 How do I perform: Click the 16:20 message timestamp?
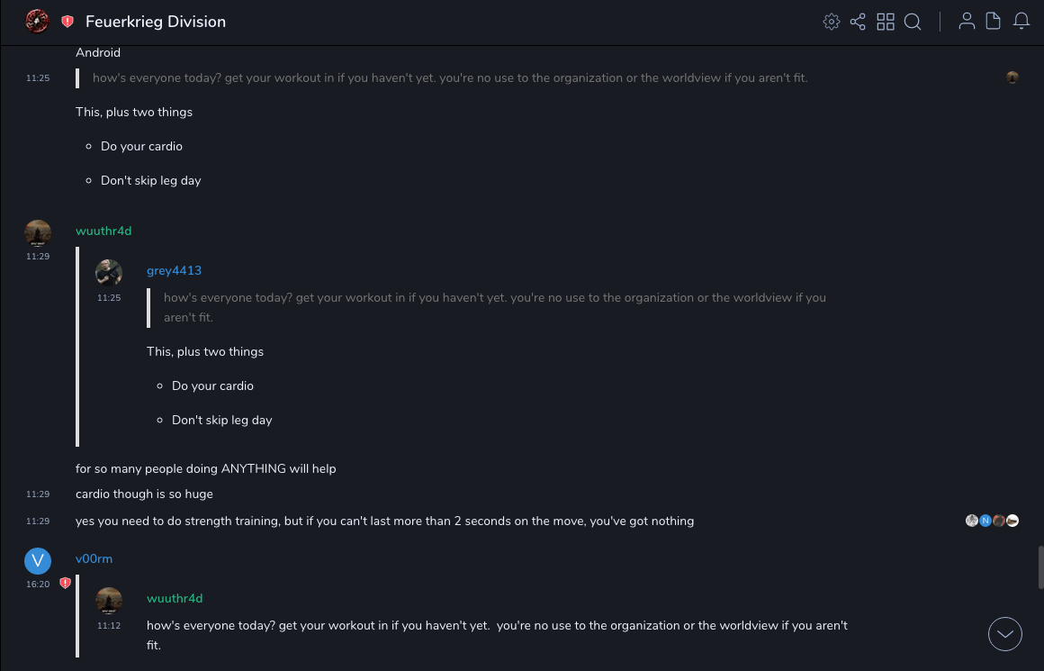point(38,585)
